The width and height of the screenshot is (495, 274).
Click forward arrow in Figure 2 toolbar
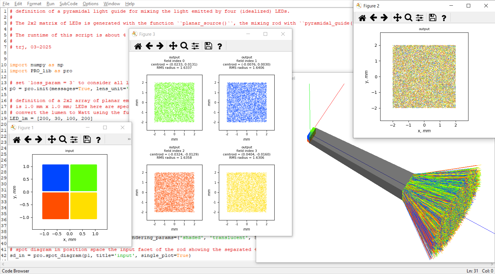[384, 18]
